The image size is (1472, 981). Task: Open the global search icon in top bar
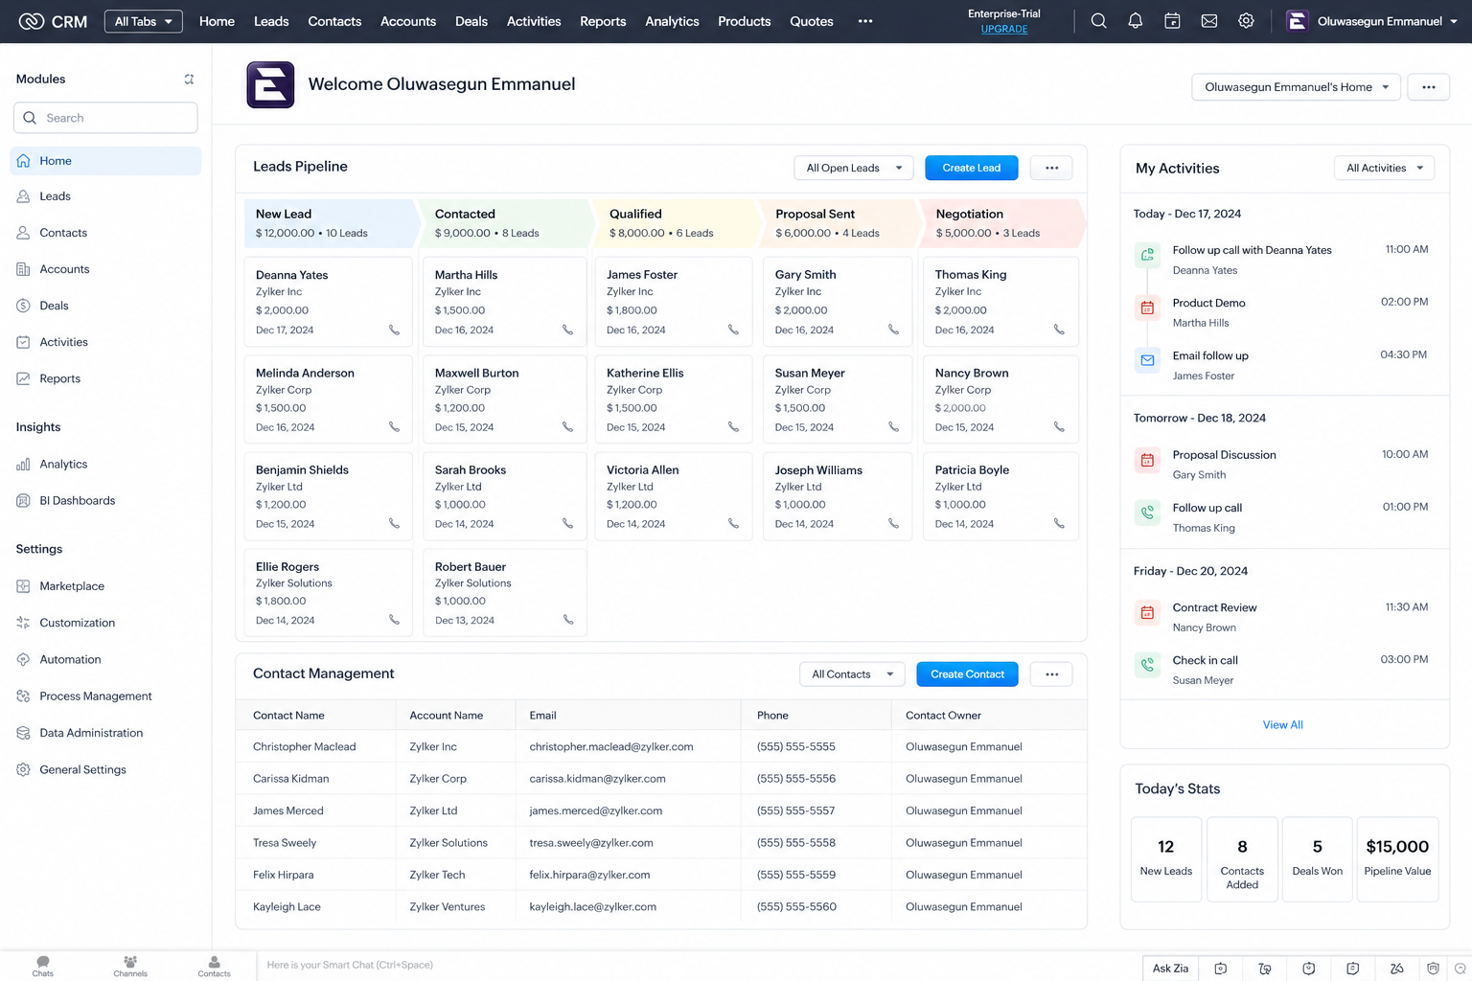[1098, 21]
